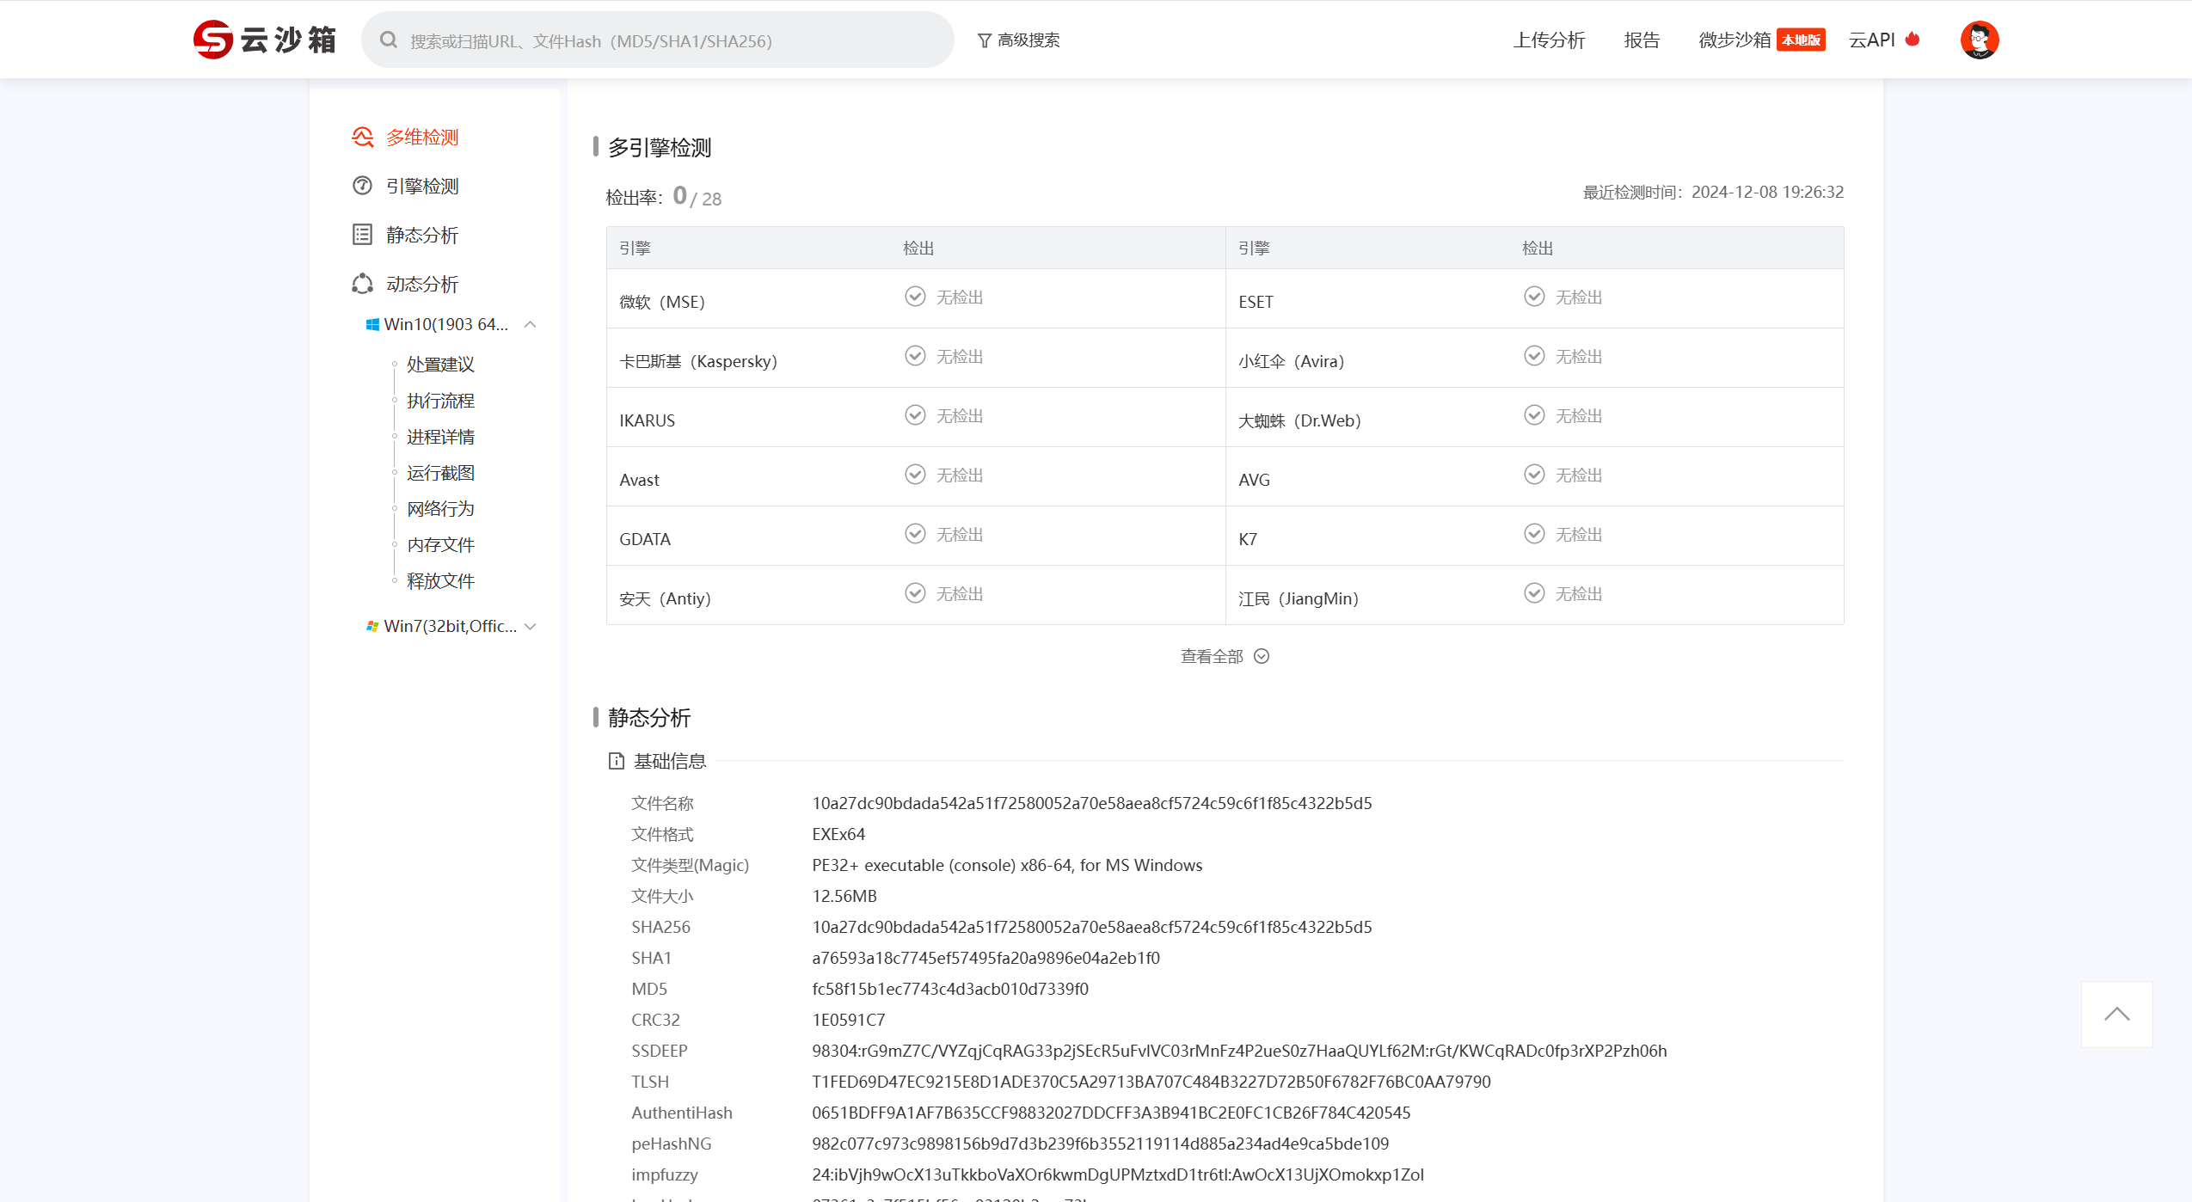
Task: Click the file format EXEx64
Action: (838, 835)
